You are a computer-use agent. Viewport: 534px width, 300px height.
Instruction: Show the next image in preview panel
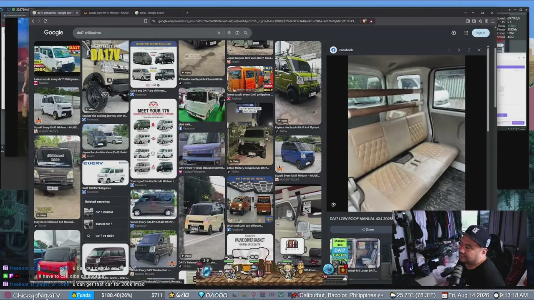point(459,50)
